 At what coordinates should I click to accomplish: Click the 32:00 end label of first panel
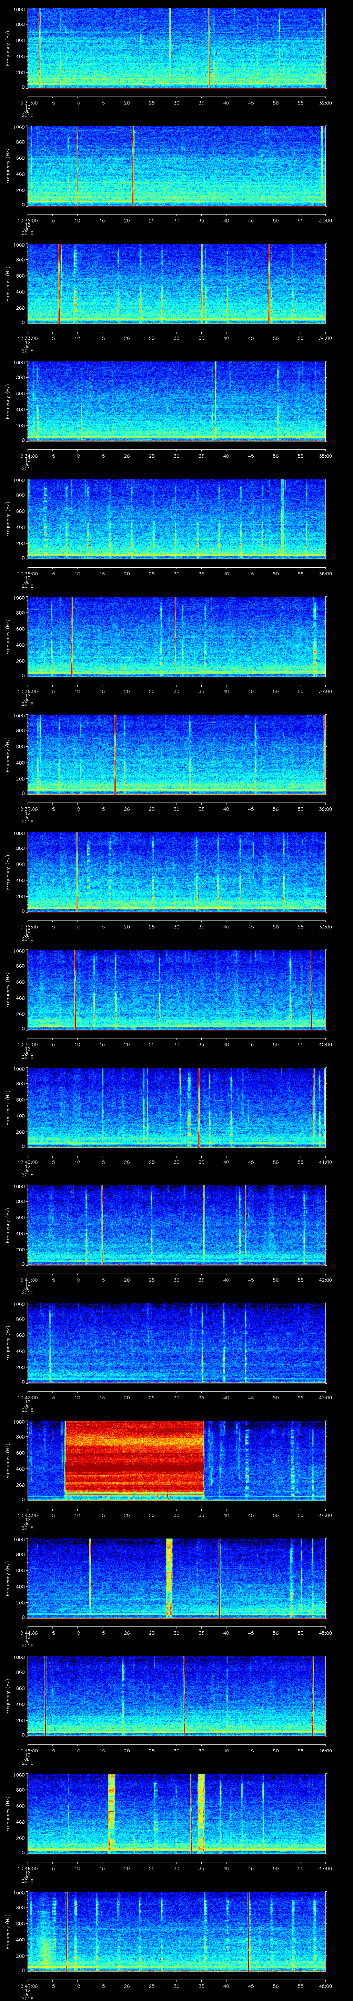click(325, 102)
